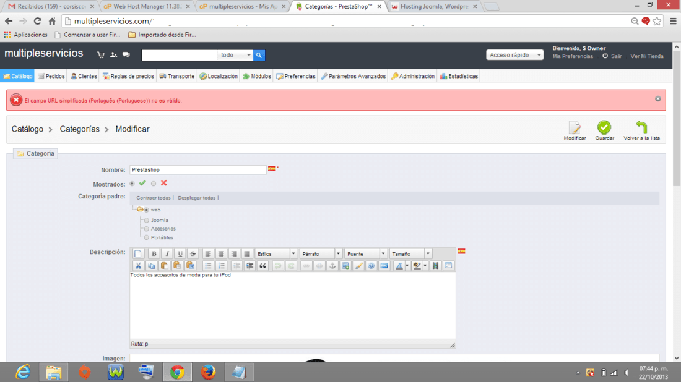Viewport: 681px width, 382px height.
Task: Click the copy icon in editor
Action: (151, 266)
